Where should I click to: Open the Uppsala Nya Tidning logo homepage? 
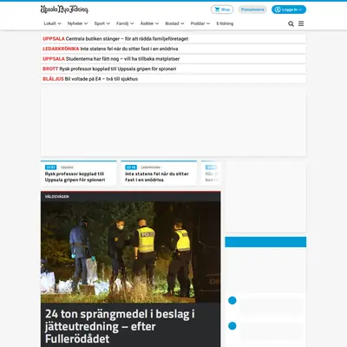pyautogui.click(x=64, y=10)
